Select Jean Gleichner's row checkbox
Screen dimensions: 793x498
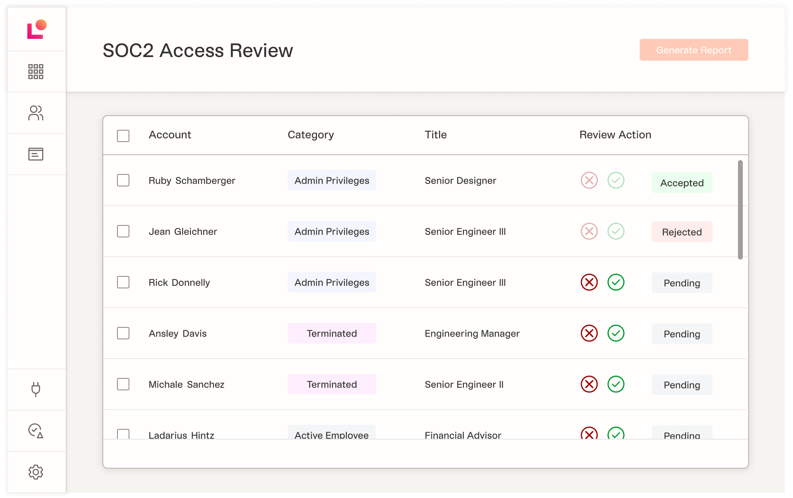pyautogui.click(x=123, y=231)
